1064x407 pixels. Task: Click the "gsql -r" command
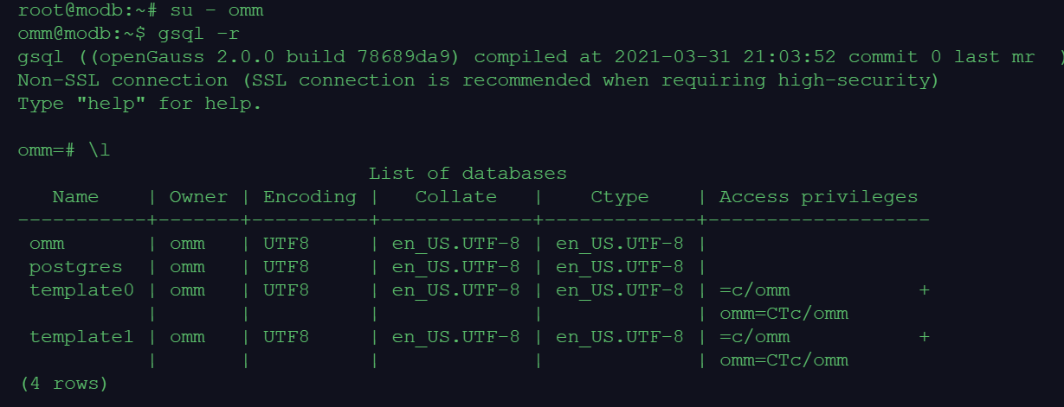click(x=198, y=34)
